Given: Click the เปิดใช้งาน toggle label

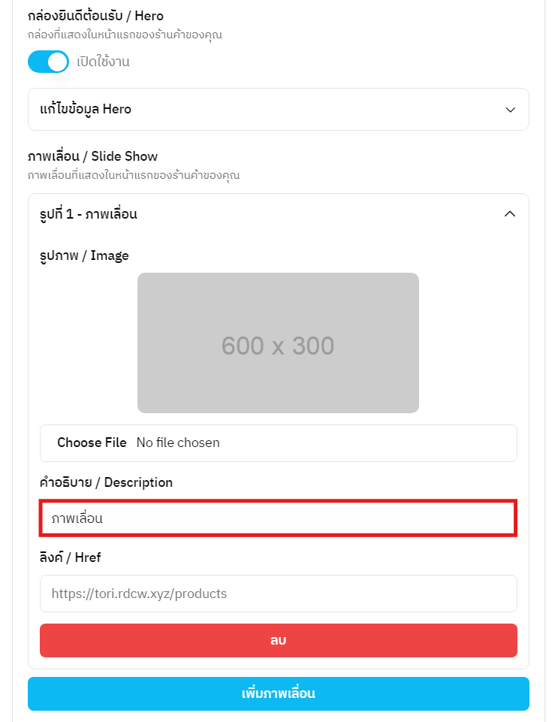Looking at the screenshot, I should 103,62.
